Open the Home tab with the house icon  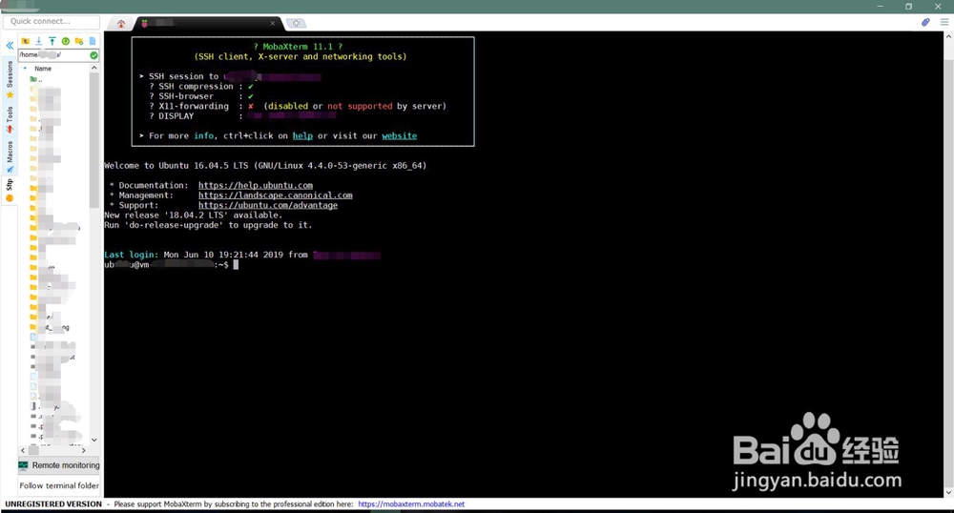(121, 24)
